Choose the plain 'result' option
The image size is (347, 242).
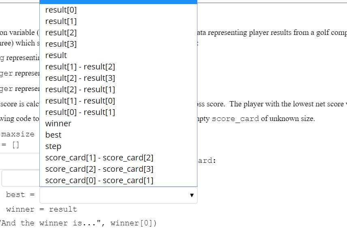click(118, 55)
